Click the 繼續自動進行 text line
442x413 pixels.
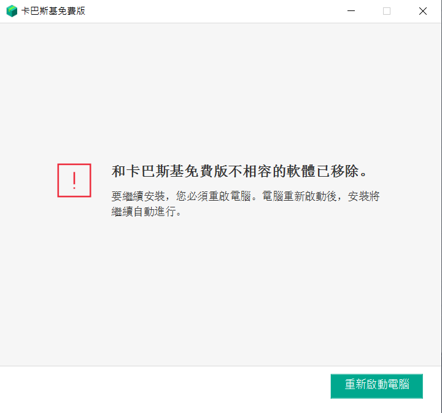tap(146, 212)
